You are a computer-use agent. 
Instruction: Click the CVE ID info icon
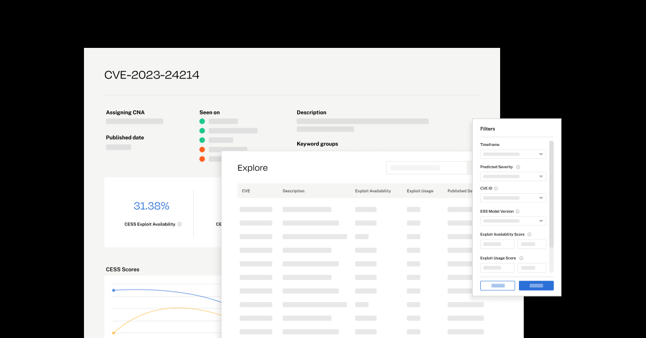(496, 189)
